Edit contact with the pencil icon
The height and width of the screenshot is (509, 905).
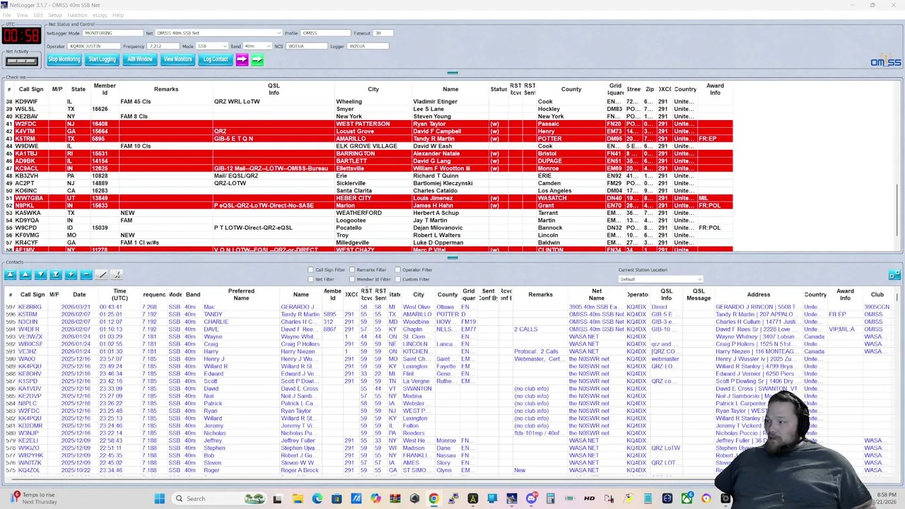pos(101,274)
